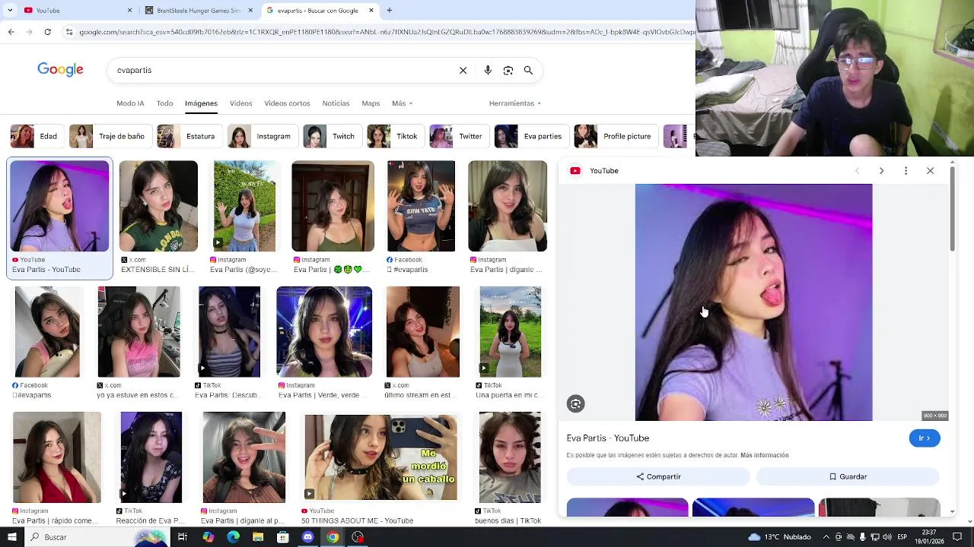
Task: Filter by the Instagram chip
Action: (x=261, y=136)
